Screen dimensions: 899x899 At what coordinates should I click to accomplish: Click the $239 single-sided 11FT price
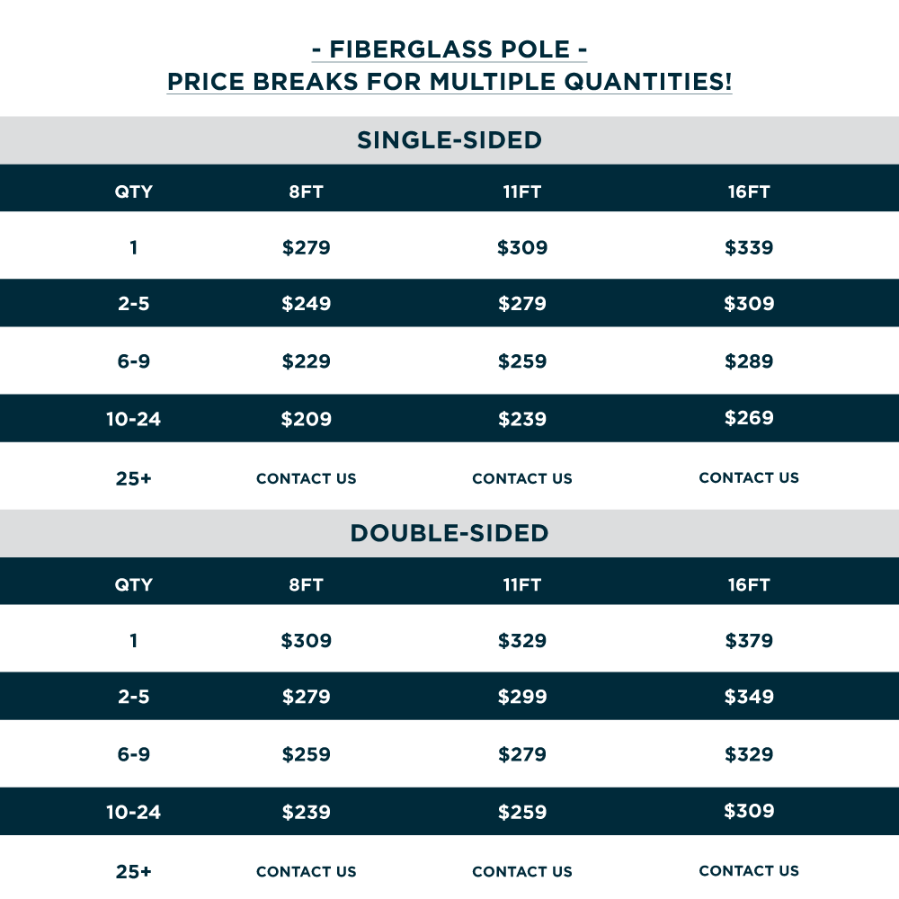522,419
